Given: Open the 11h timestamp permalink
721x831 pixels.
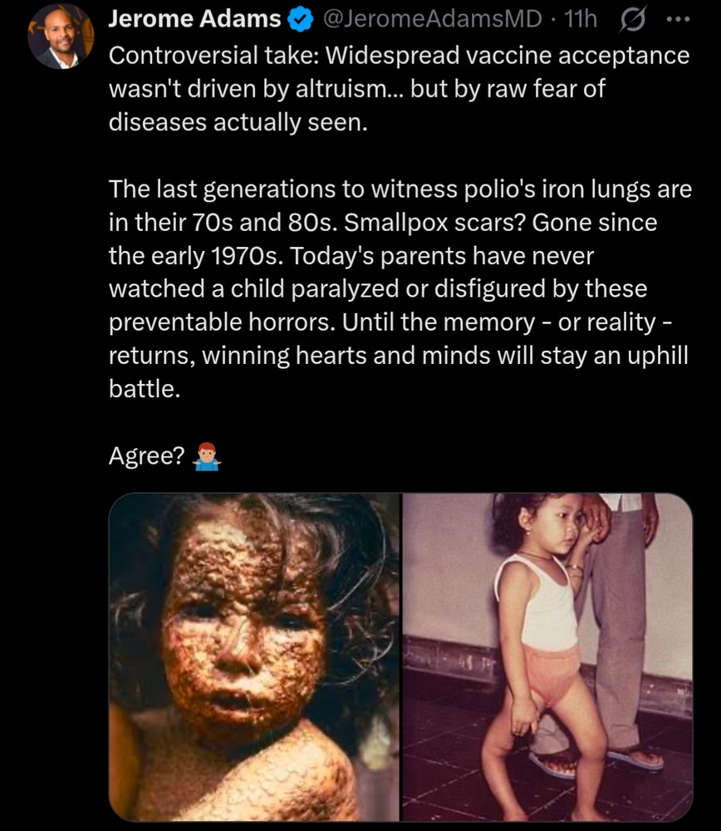Looking at the screenshot, I should tap(581, 19).
